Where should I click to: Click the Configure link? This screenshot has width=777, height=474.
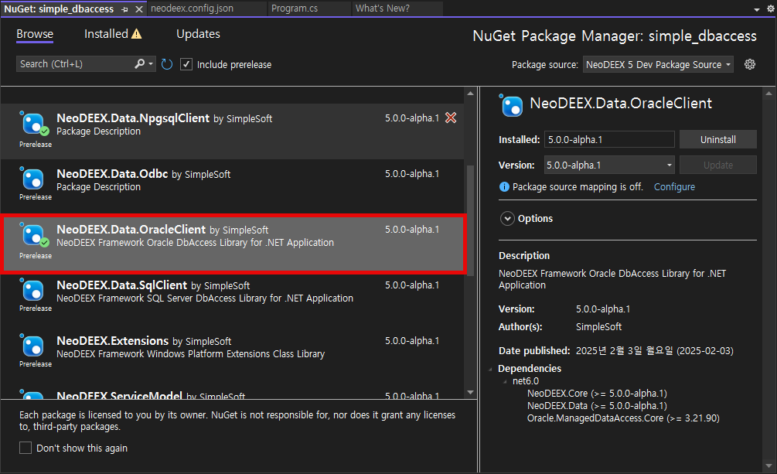pos(674,187)
